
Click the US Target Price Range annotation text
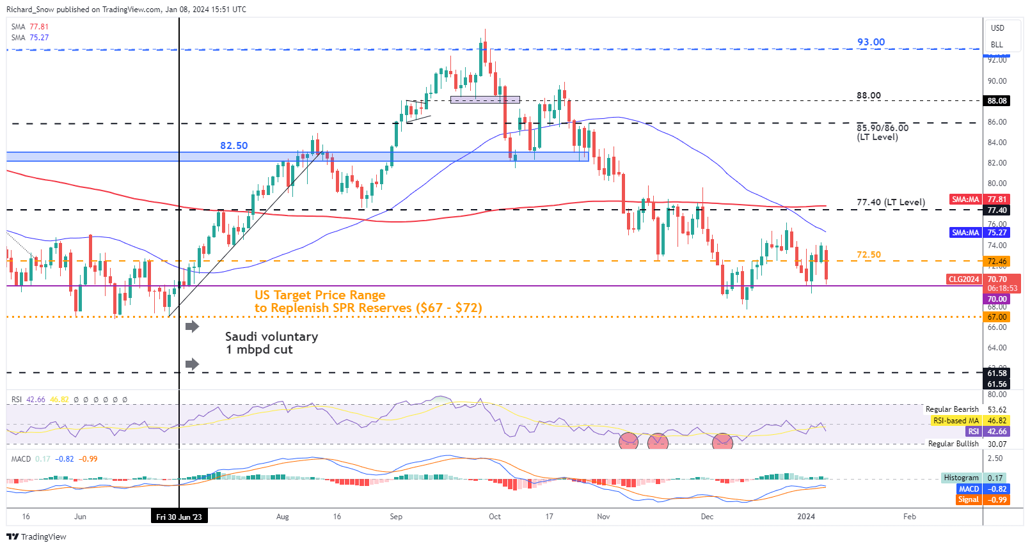tap(368, 301)
